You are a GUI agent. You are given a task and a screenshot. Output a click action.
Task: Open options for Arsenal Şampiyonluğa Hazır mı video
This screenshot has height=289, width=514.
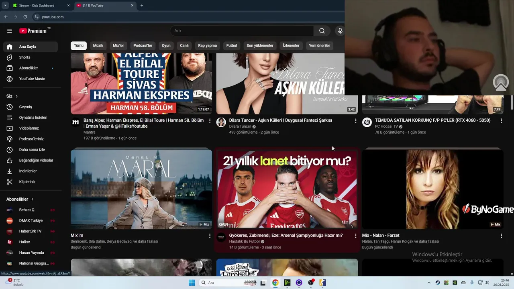point(355,236)
